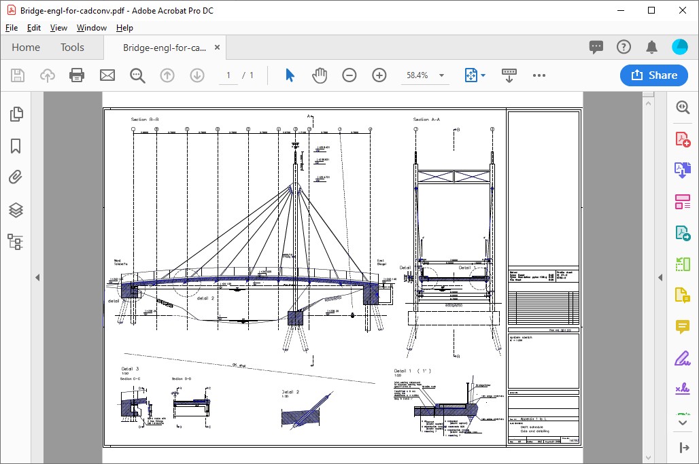
Task: Click the current page number field
Action: point(228,75)
